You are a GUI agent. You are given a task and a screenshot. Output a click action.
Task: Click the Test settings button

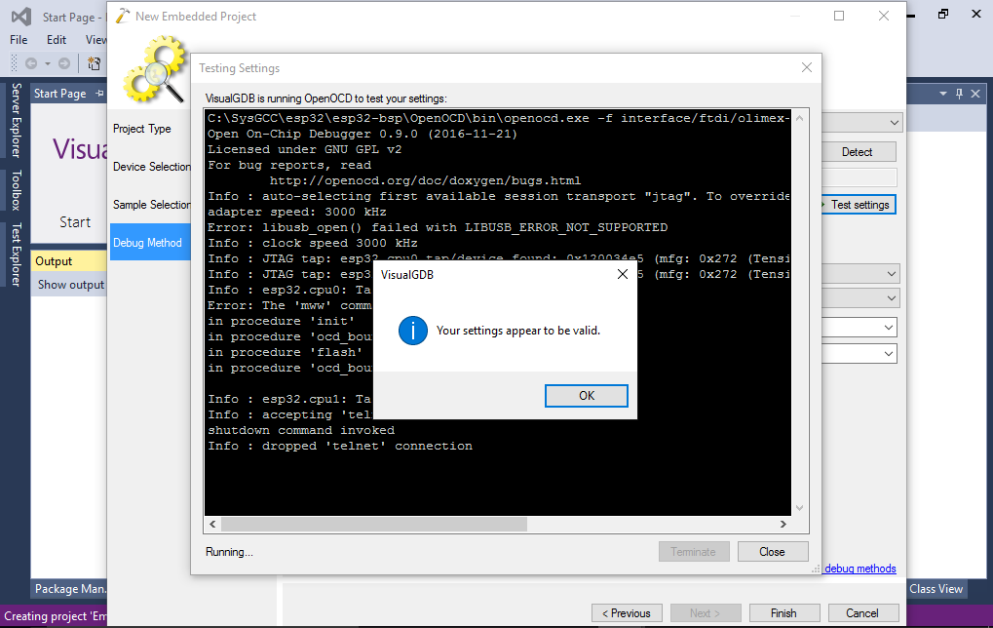(859, 205)
